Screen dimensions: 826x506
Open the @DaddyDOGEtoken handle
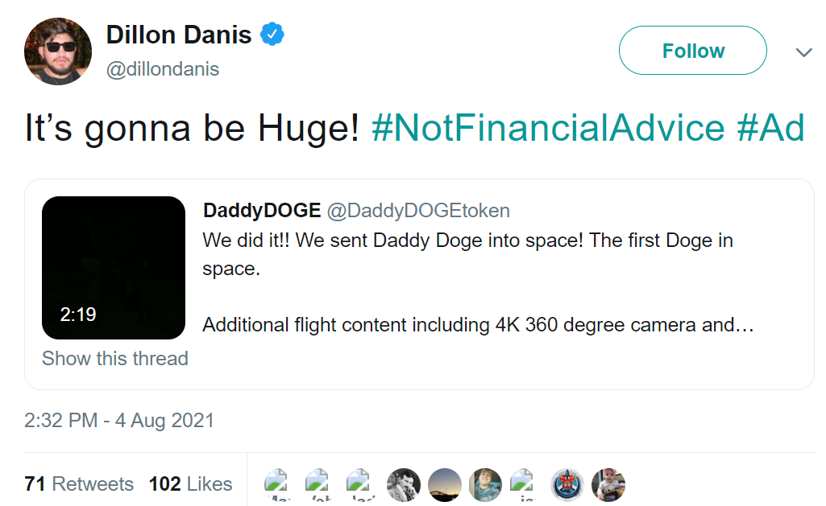pos(418,211)
